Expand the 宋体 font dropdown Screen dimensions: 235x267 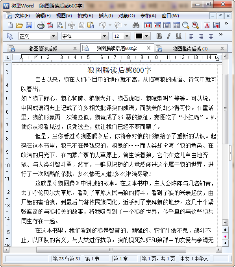[104, 36]
